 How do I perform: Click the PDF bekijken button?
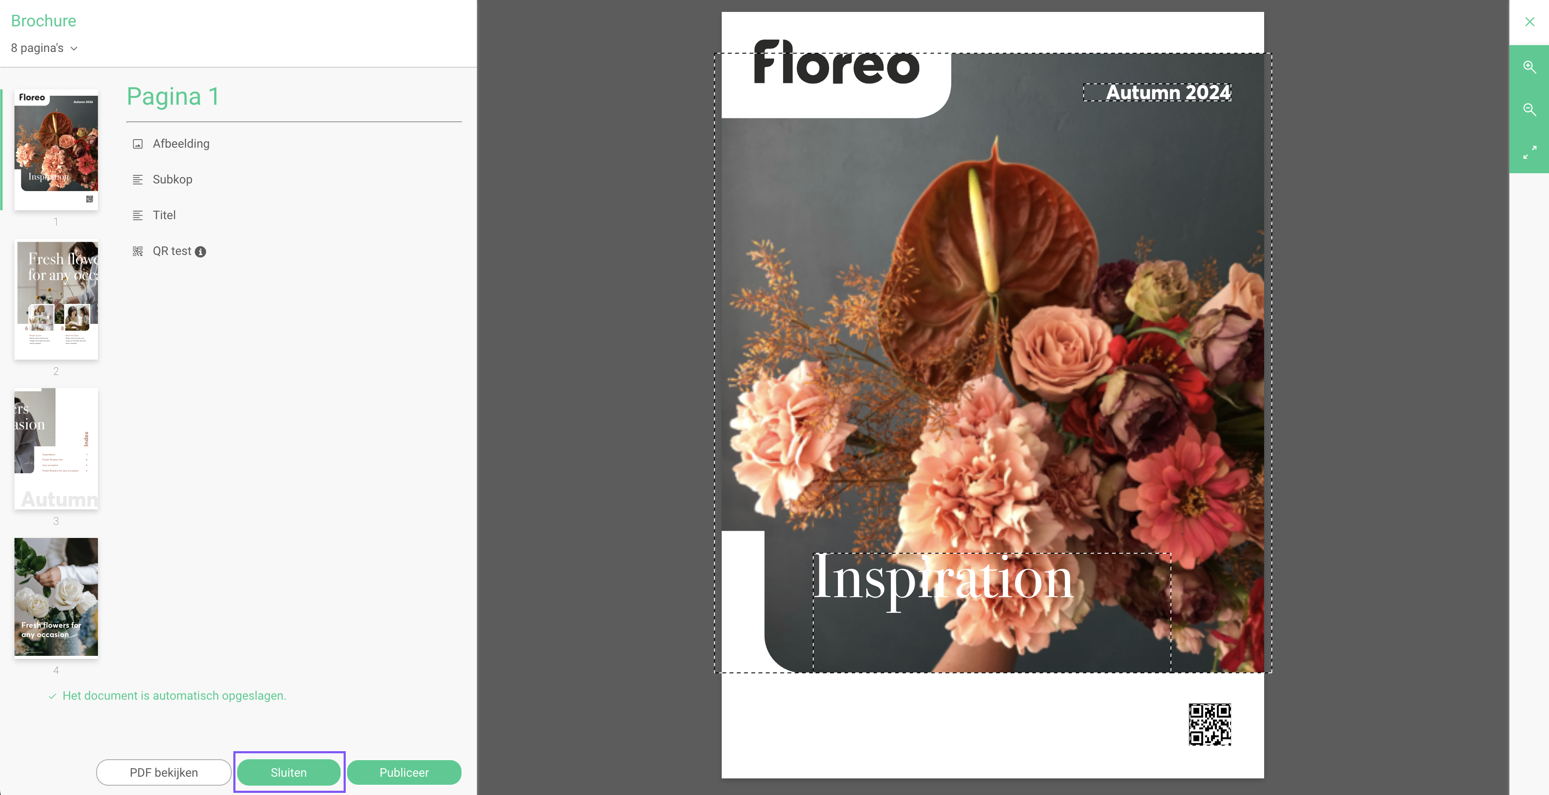pos(164,772)
